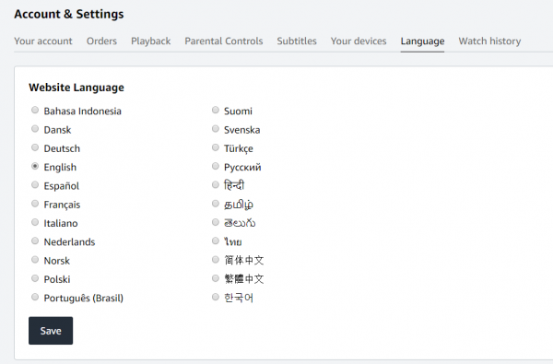Viewport: 553px width, 364px height.
Task: Pick the Русский language option
Action: (x=216, y=166)
